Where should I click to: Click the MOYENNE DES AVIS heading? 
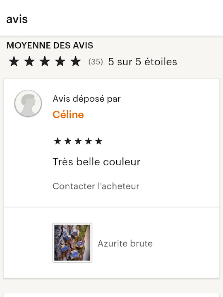point(50,45)
